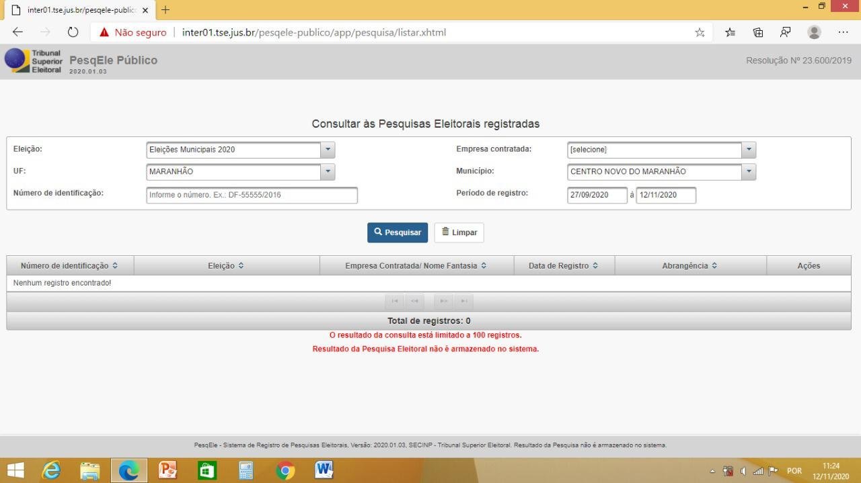
Task: Open a new browser tab
Action: coord(165,10)
